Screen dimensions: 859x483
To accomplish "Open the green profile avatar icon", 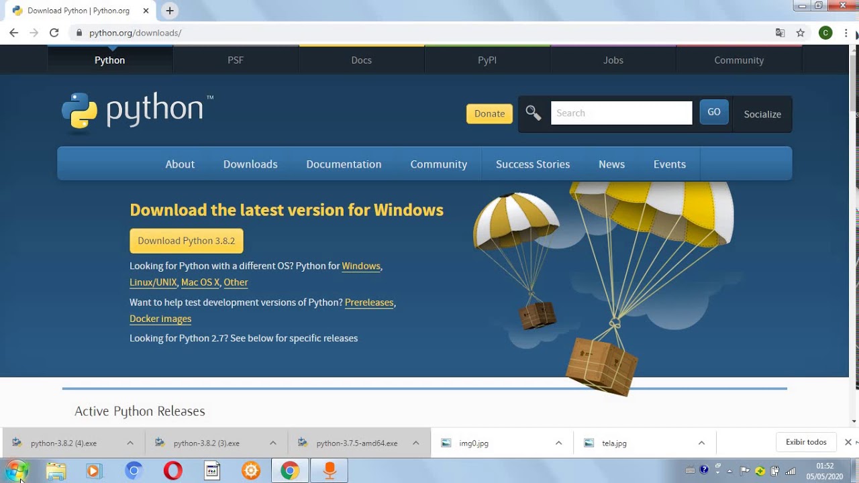I will (x=825, y=33).
